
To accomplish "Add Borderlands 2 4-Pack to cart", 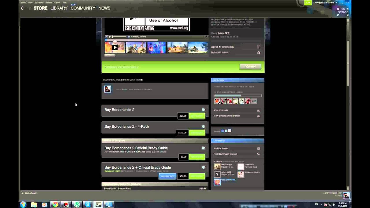I will click(x=197, y=133).
